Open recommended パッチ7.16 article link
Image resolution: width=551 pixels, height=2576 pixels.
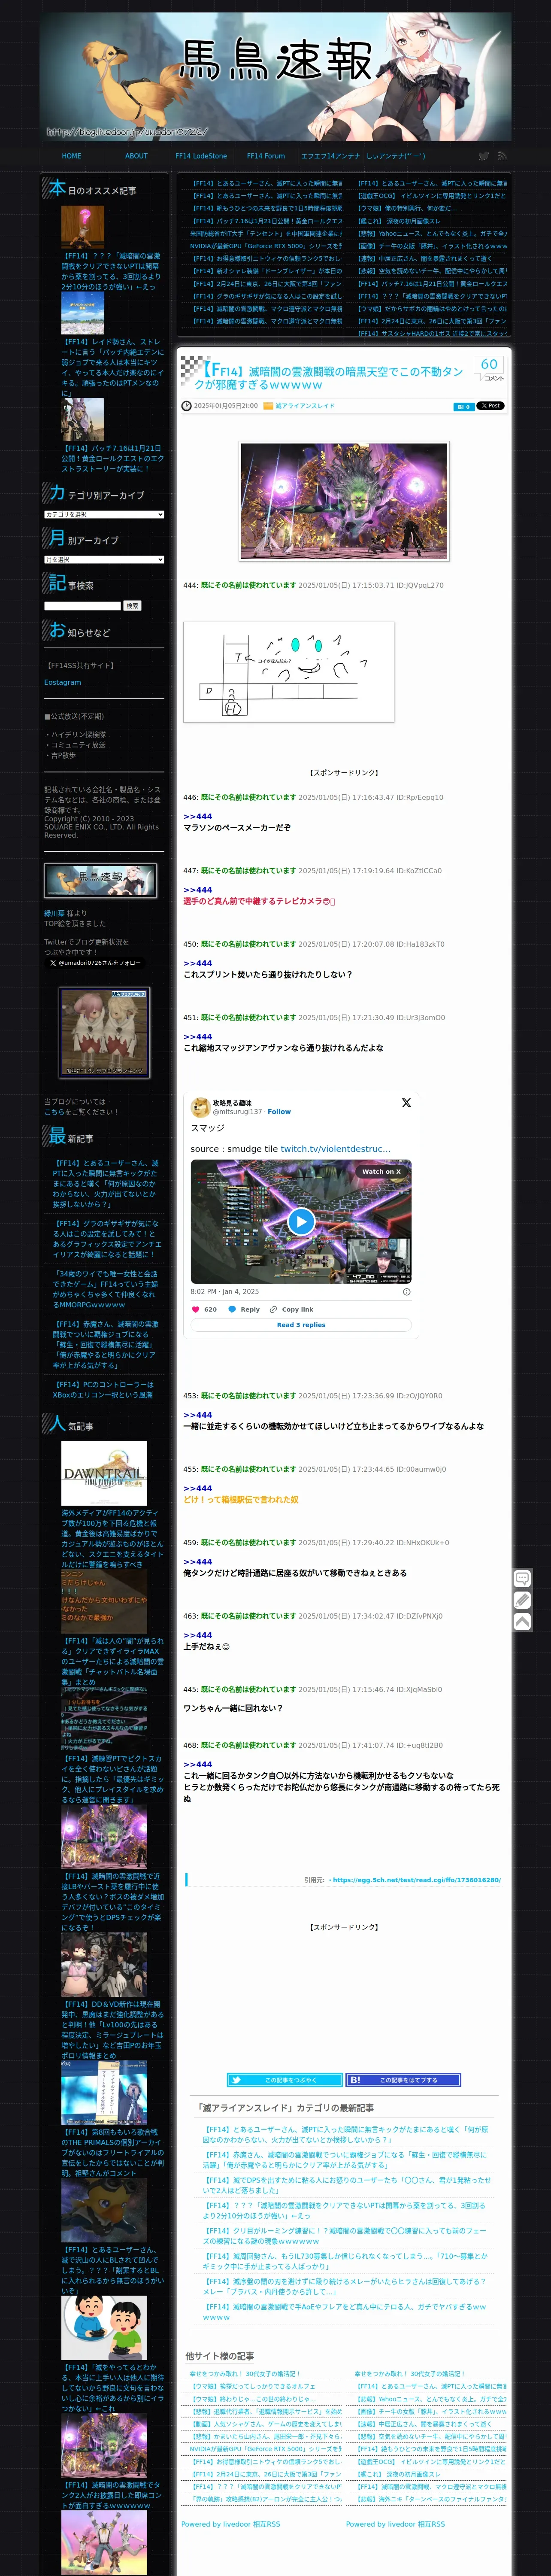coord(111,458)
